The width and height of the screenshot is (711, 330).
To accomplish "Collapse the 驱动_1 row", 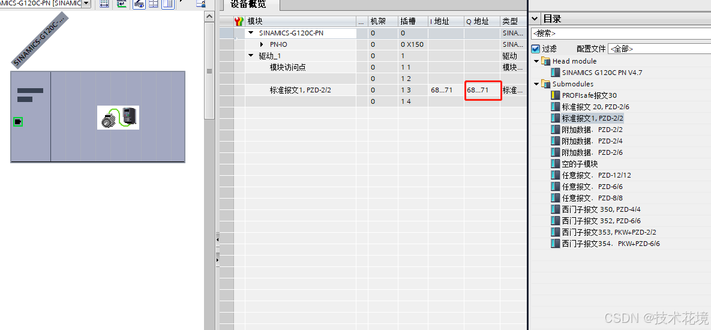I will 251,56.
